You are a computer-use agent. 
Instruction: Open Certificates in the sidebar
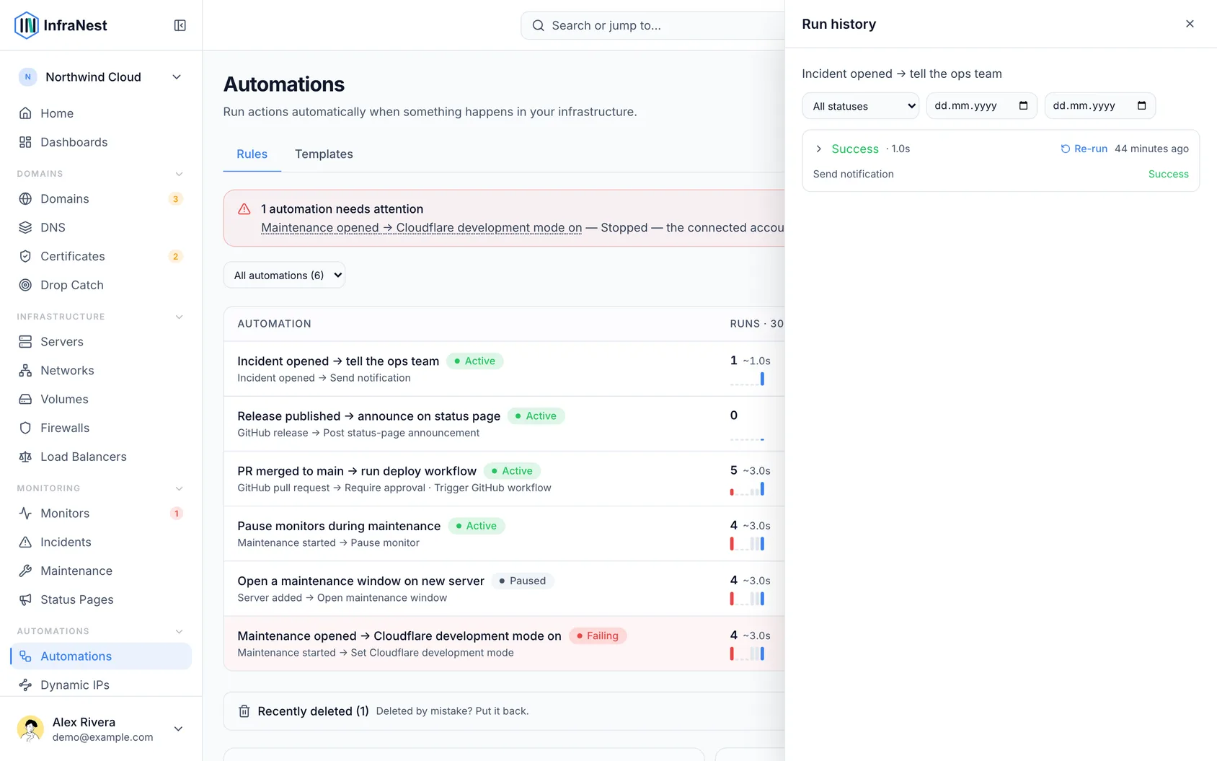(x=101, y=256)
